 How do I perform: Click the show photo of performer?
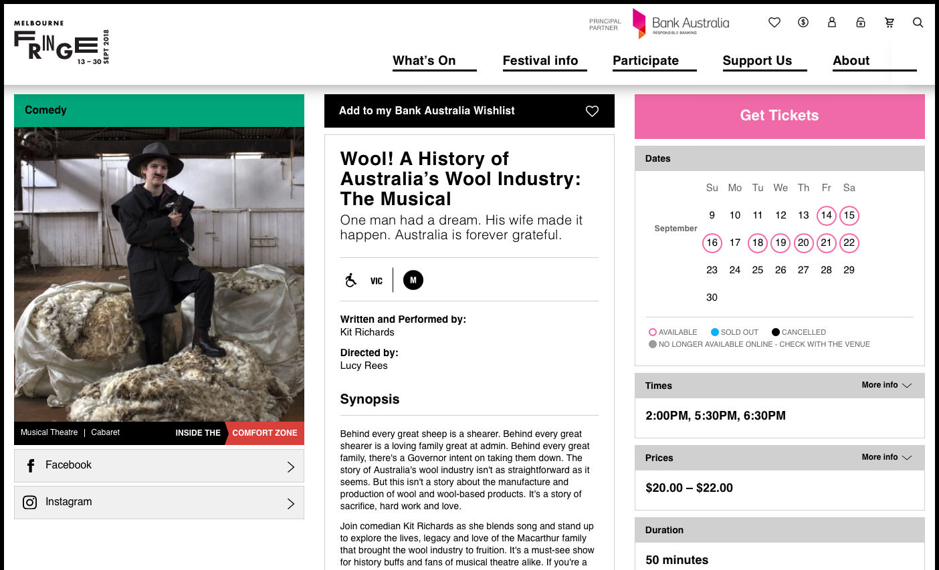(x=159, y=274)
